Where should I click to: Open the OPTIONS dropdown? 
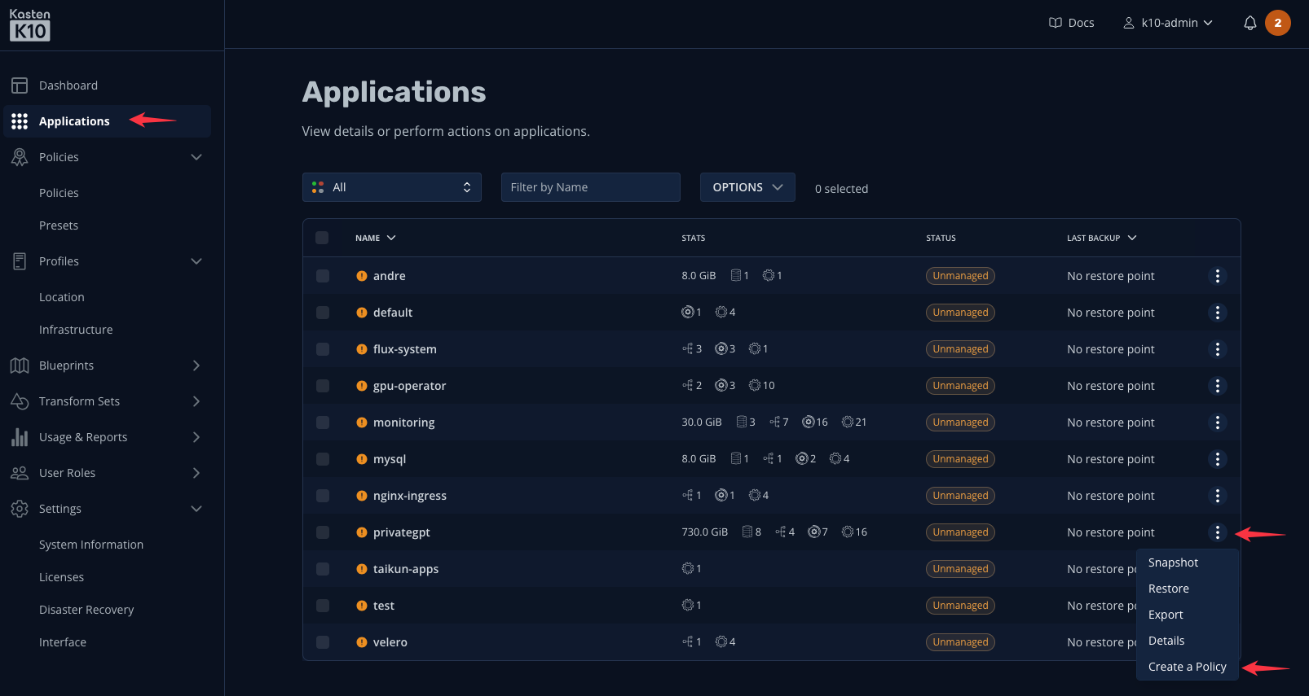coord(747,187)
